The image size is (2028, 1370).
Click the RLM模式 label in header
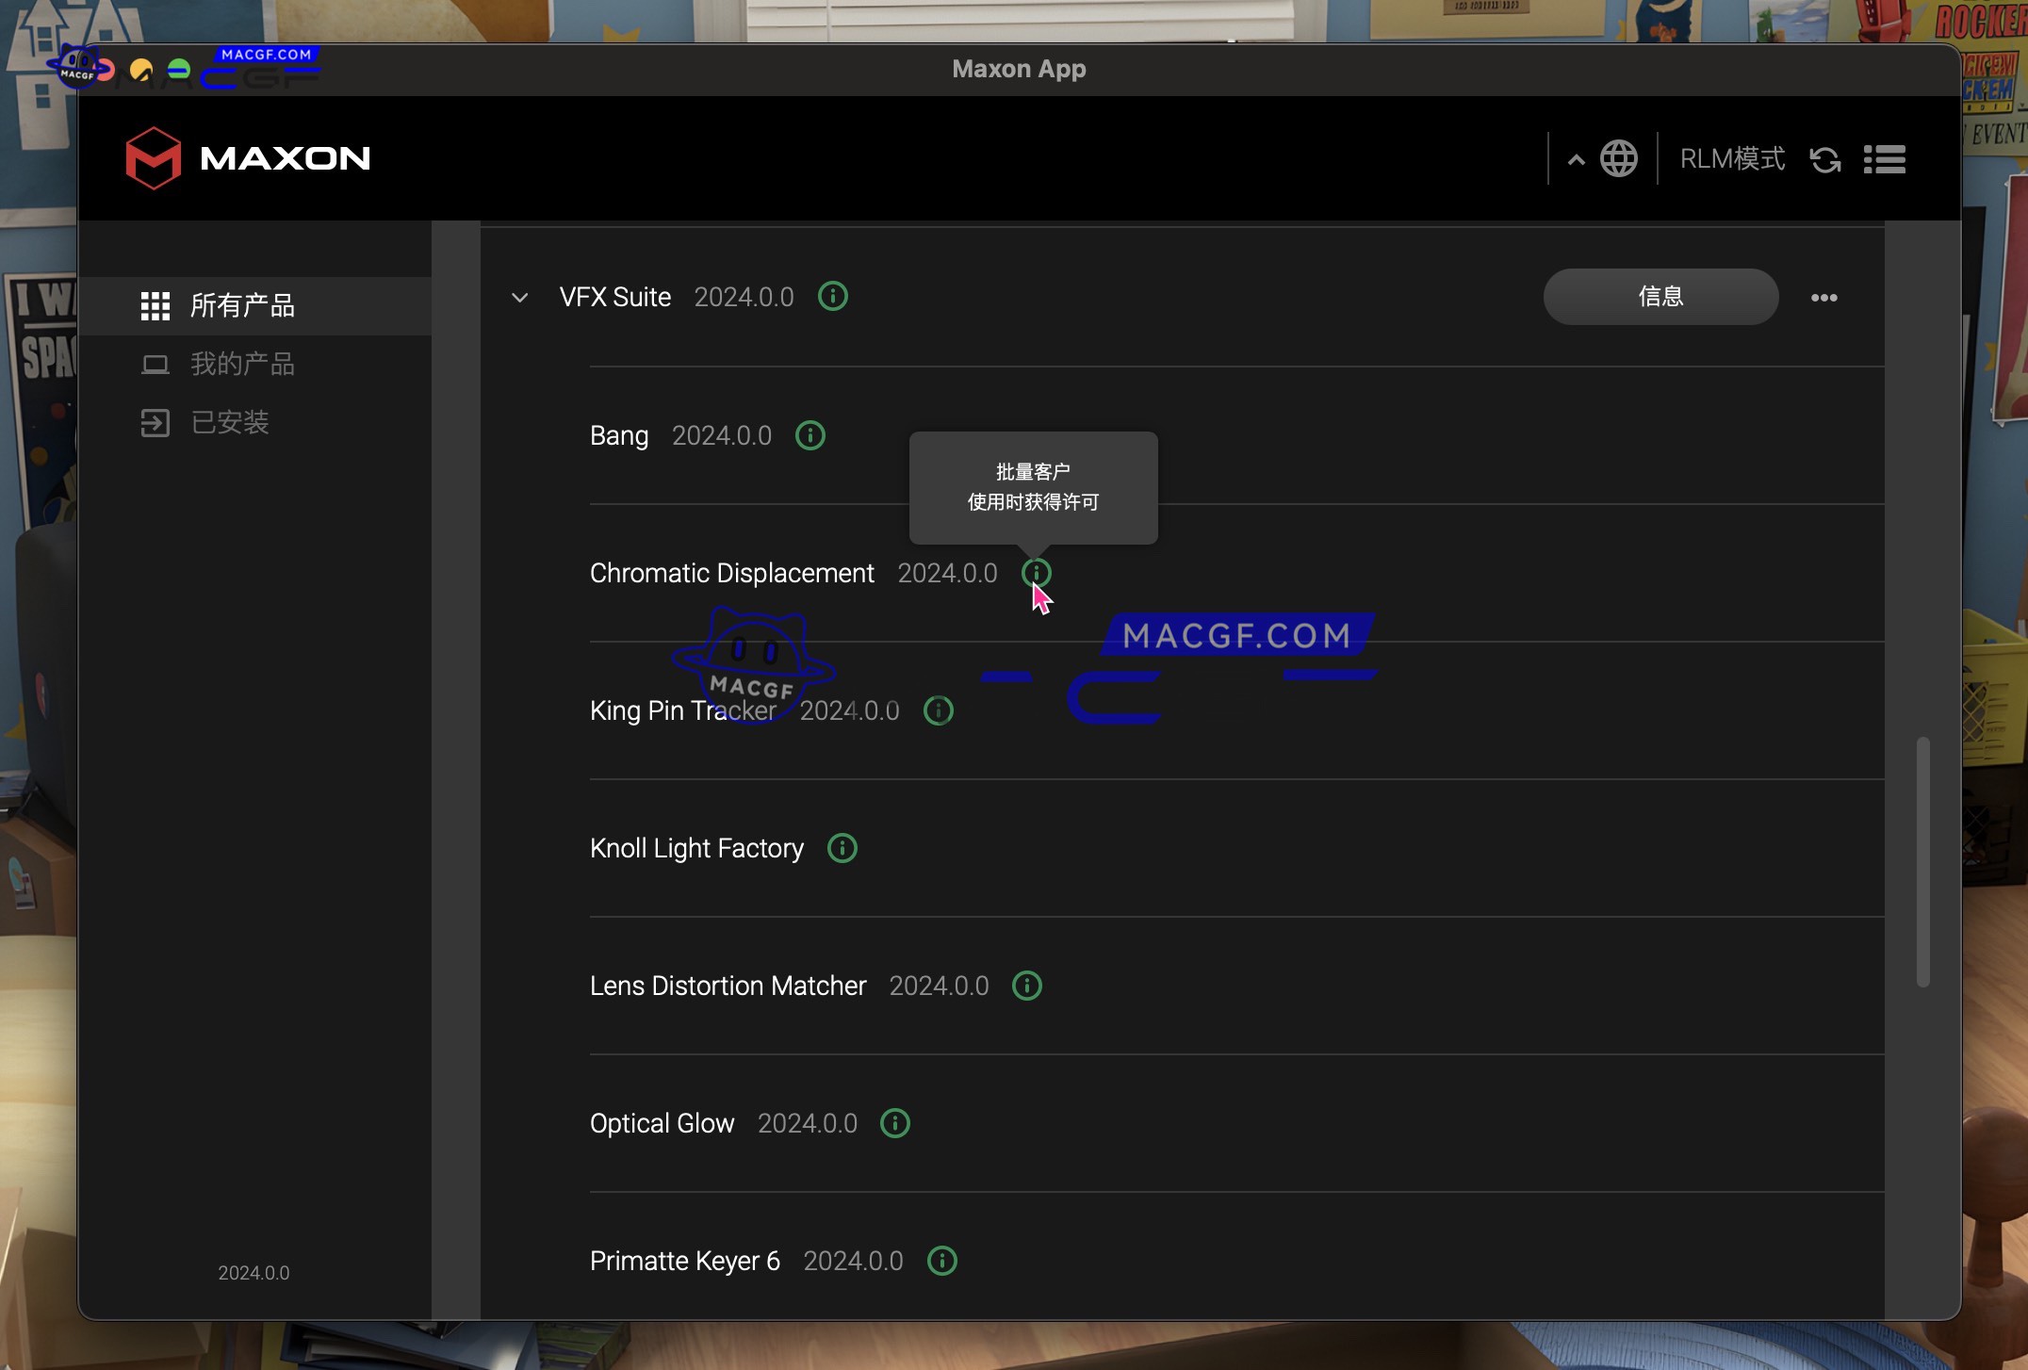tap(1732, 159)
